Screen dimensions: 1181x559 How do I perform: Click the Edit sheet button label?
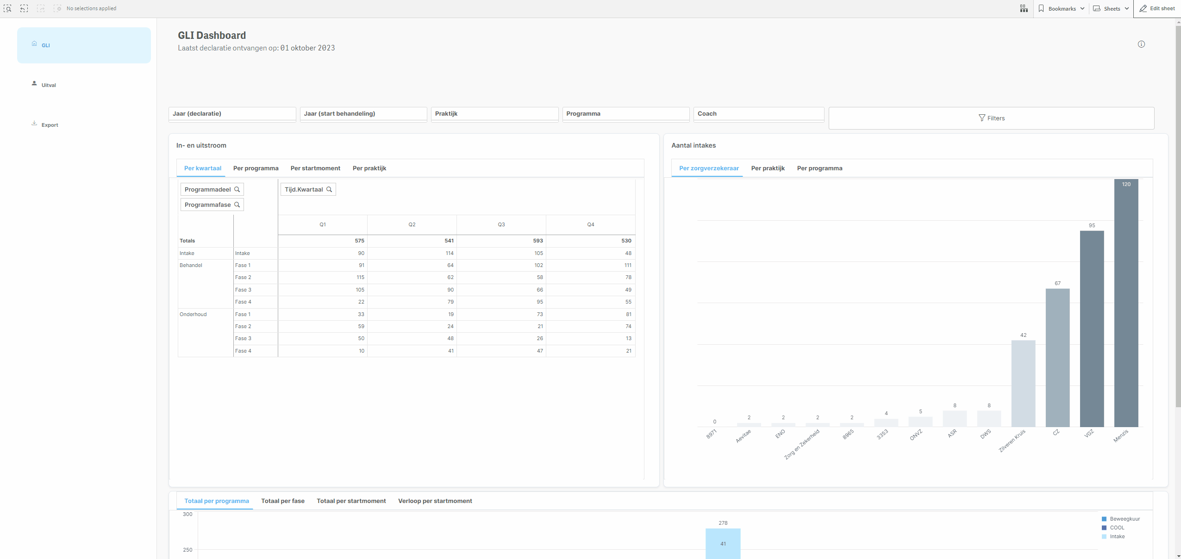click(1162, 8)
